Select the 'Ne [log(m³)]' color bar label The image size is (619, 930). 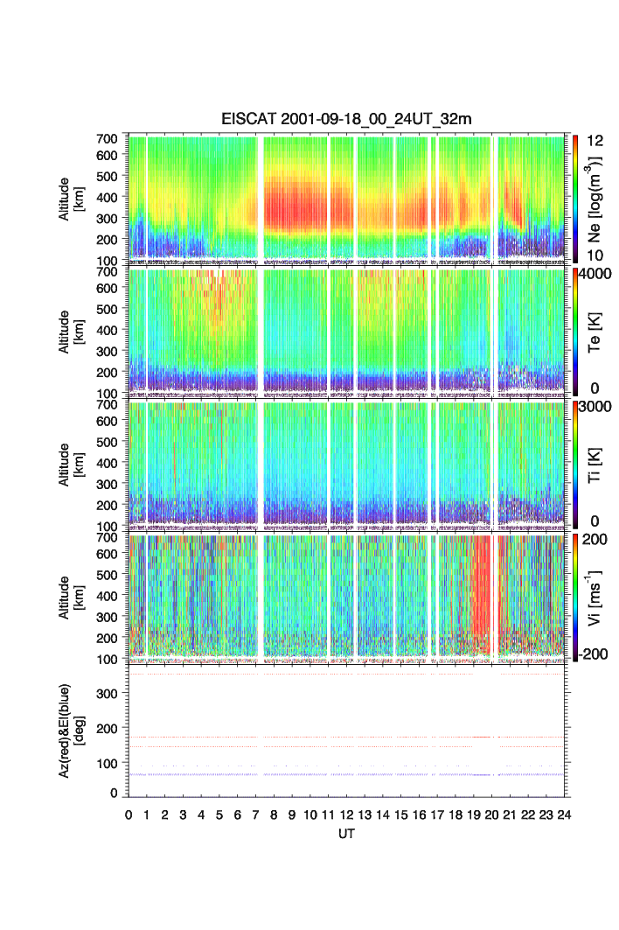[x=596, y=197]
